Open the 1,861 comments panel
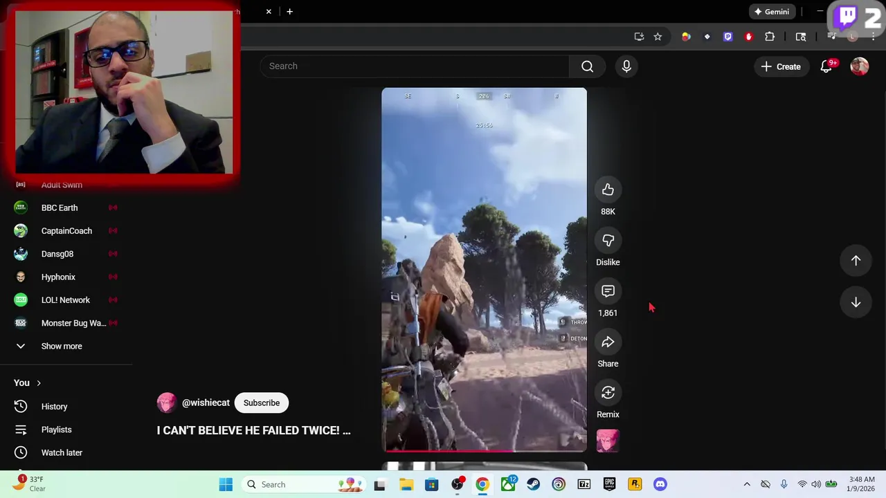Image resolution: width=886 pixels, height=498 pixels. (x=608, y=291)
